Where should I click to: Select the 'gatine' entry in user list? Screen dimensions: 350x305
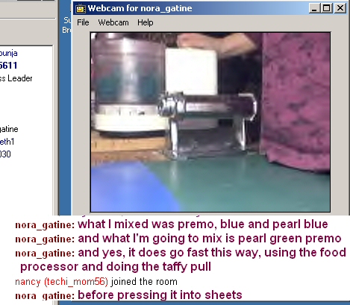[x=9, y=129]
